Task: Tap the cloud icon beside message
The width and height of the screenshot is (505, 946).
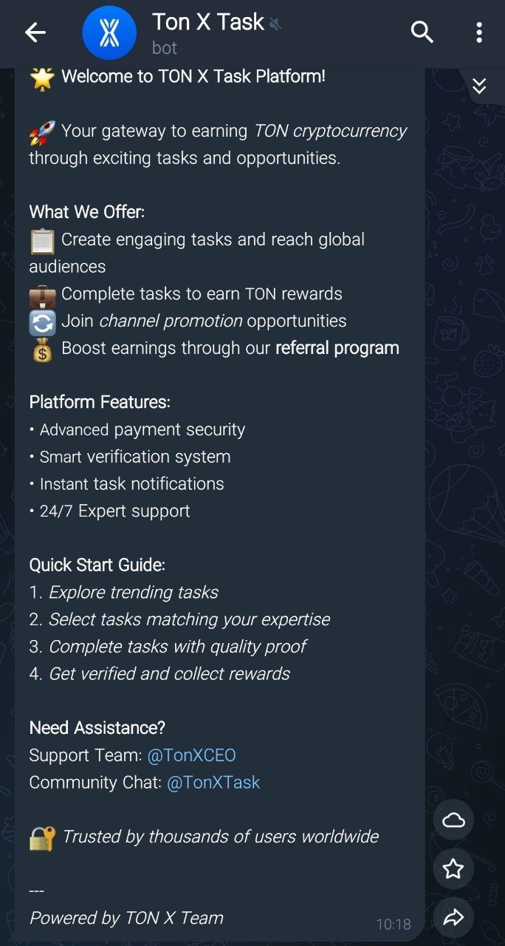Action: tap(453, 820)
